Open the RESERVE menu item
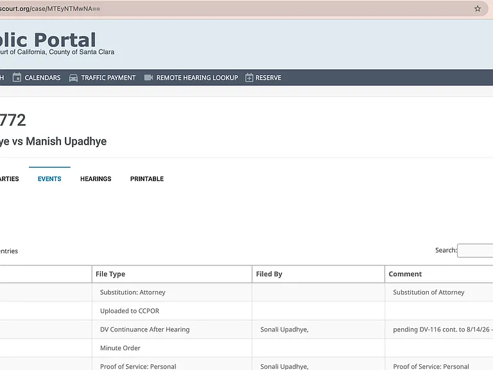Image resolution: width=493 pixels, height=370 pixels. [x=268, y=78]
